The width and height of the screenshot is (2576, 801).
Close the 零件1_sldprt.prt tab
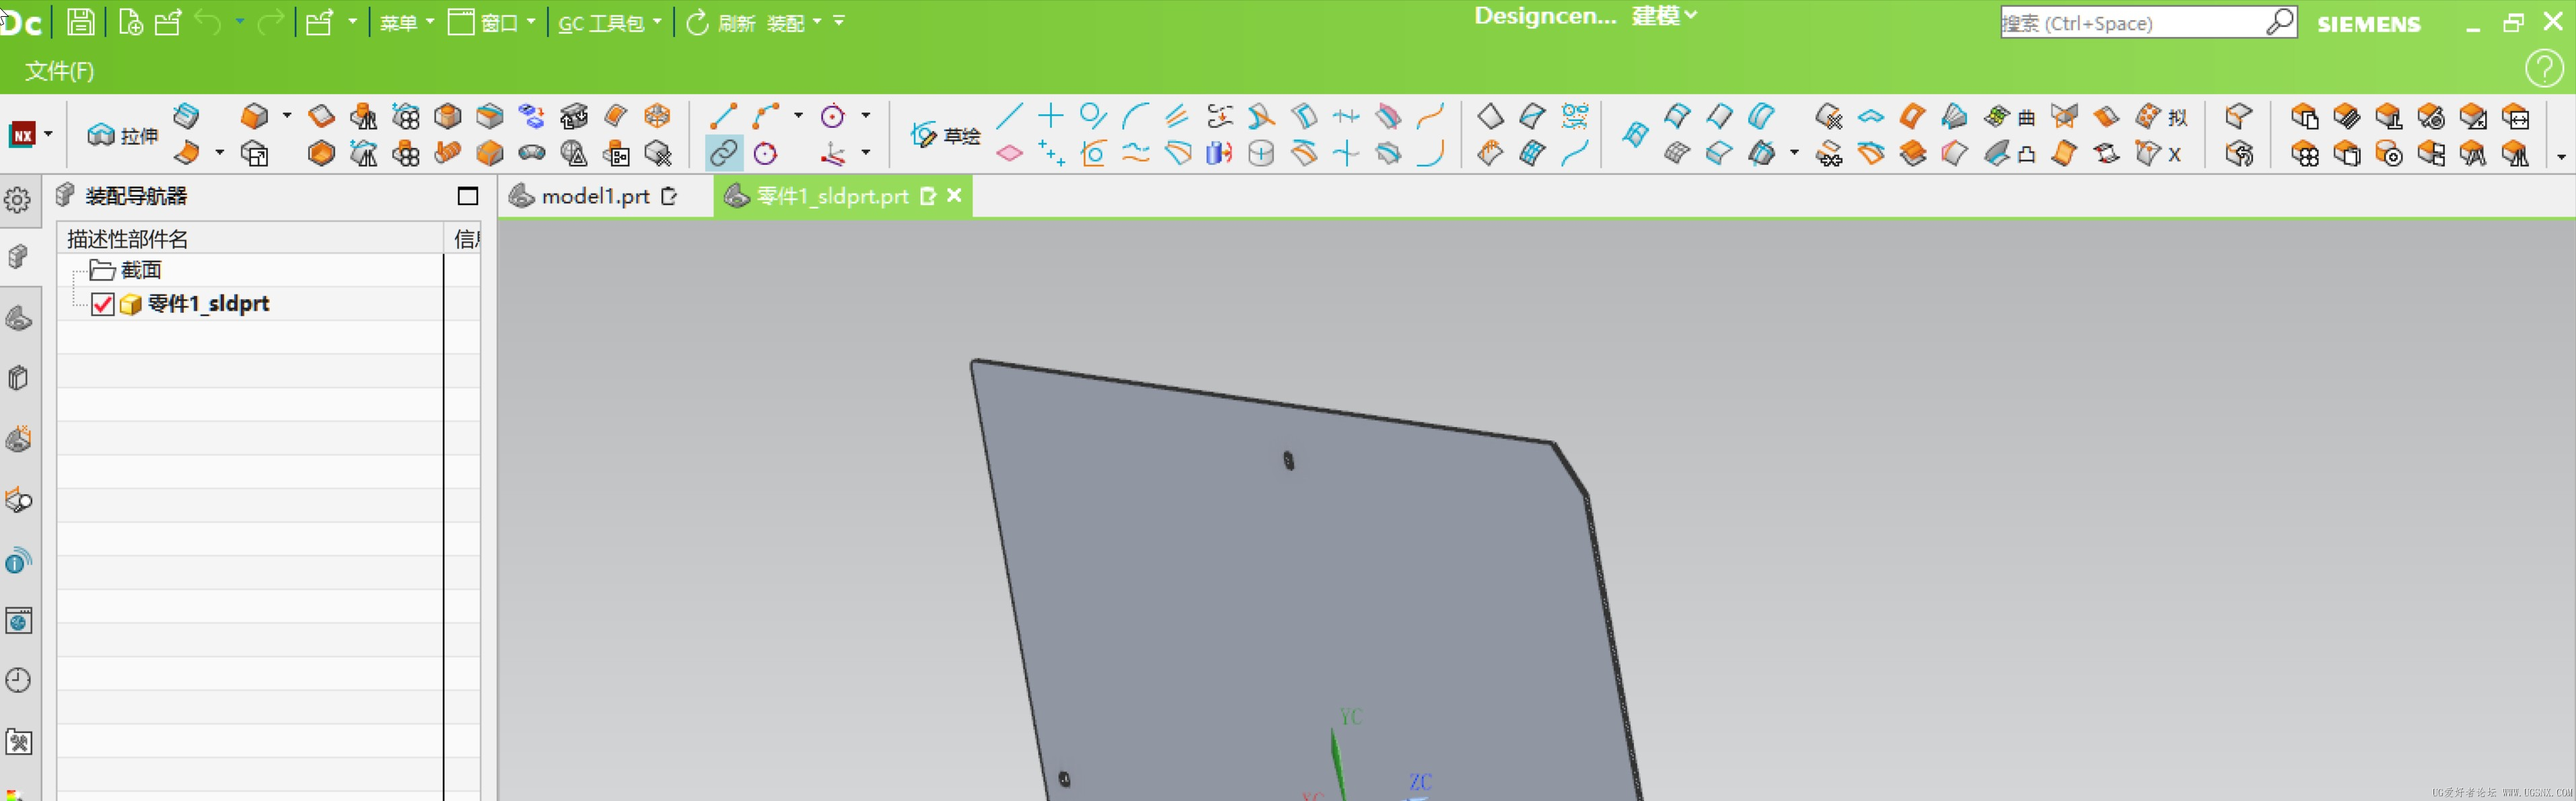[954, 196]
